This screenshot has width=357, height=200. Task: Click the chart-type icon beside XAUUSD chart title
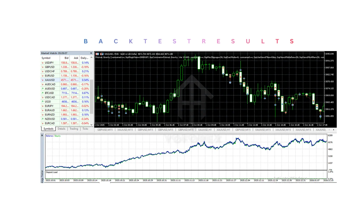click(102, 54)
